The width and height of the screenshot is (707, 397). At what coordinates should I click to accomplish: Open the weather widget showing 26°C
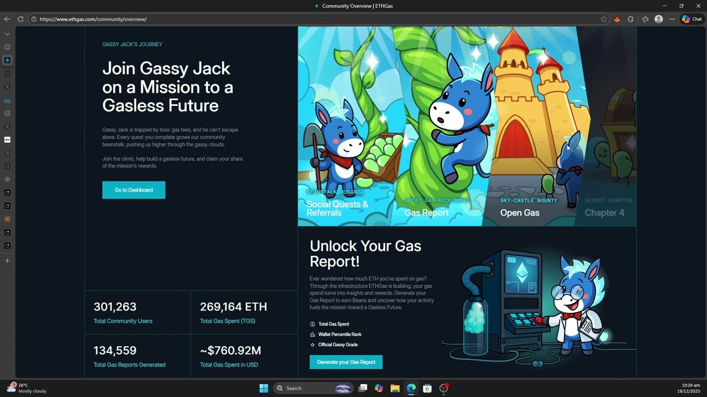click(27, 388)
